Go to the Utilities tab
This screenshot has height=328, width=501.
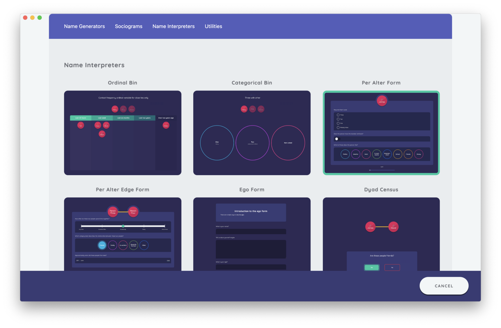[x=213, y=26]
